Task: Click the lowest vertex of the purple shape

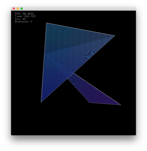Action: [x=89, y=103]
